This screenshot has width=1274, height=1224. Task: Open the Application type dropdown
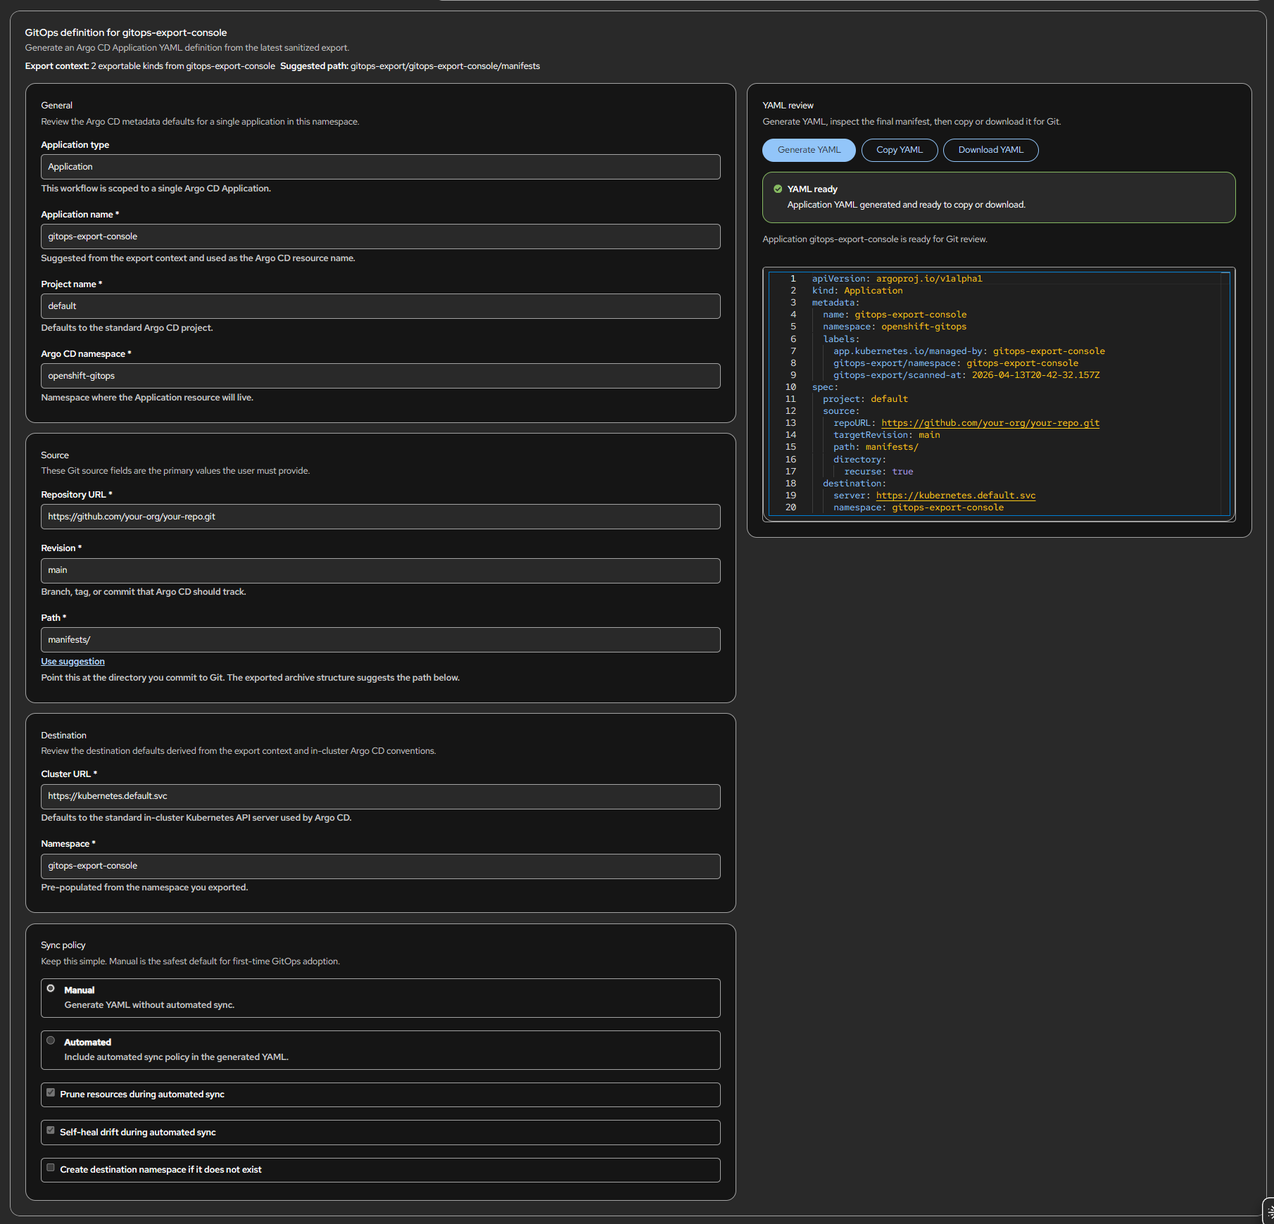(x=381, y=167)
